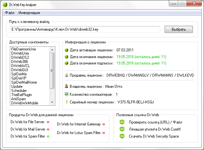Click the red indicator for Internet Gateway
The height and width of the screenshot is (150, 204).
pos(104,124)
